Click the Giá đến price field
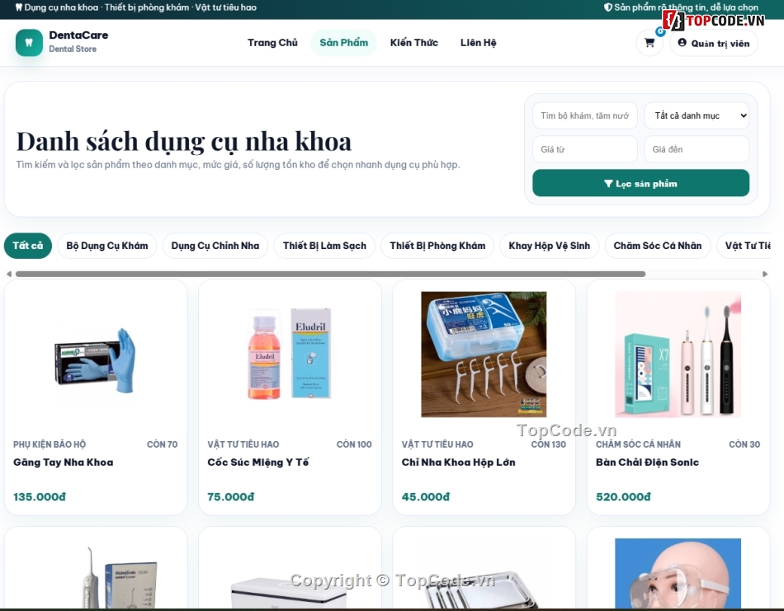Image resolution: width=784 pixels, height=611 pixels. [697, 149]
